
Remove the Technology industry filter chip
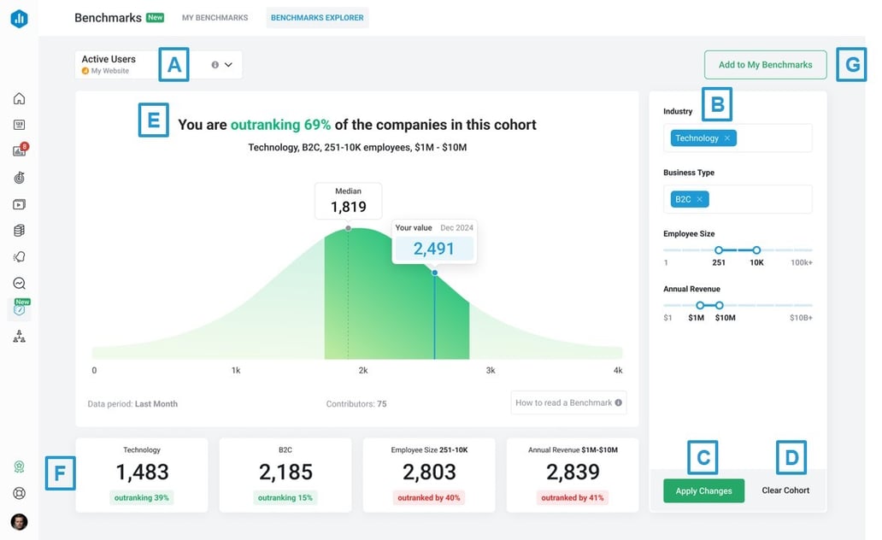727,138
